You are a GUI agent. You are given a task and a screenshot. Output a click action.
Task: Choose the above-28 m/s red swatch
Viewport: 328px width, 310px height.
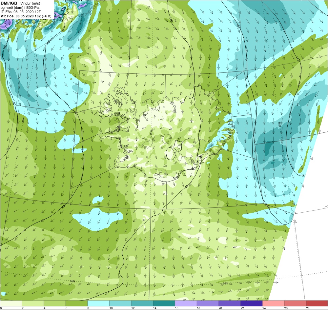pos(317,303)
